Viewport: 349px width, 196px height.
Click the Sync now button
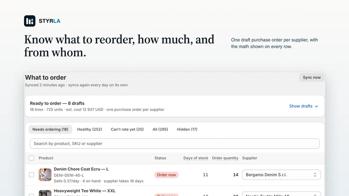[311, 78]
